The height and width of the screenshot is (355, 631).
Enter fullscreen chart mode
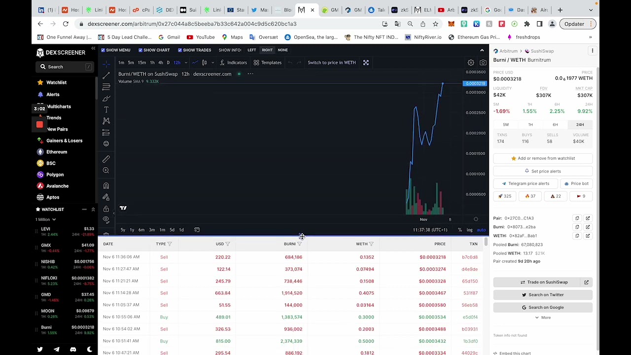[x=366, y=63]
